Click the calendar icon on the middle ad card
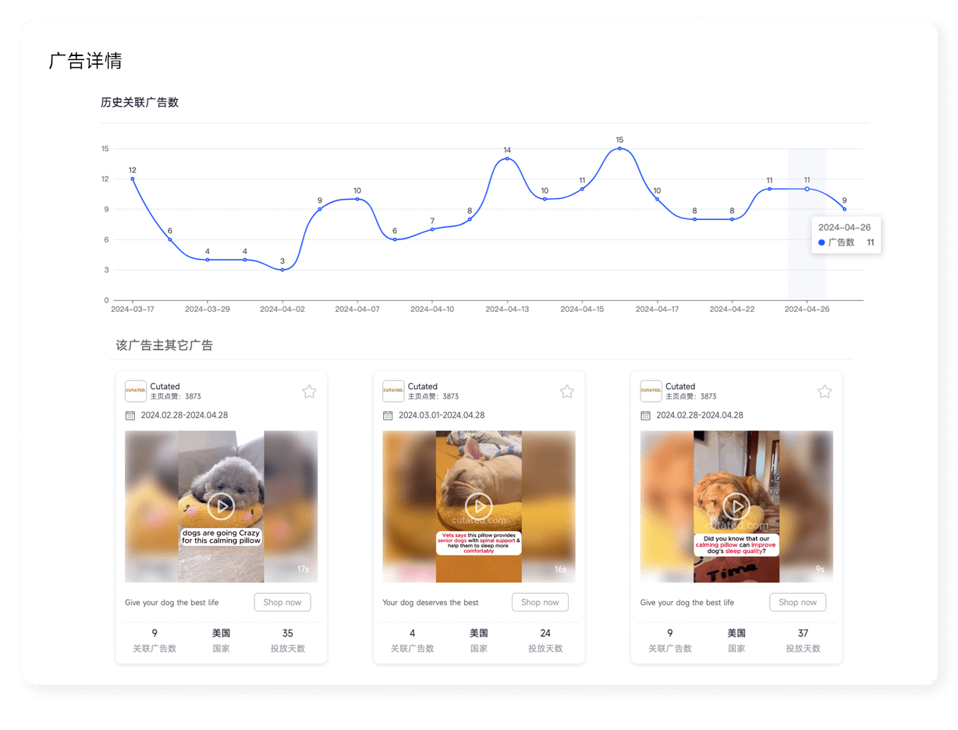The height and width of the screenshot is (730, 958). (388, 416)
